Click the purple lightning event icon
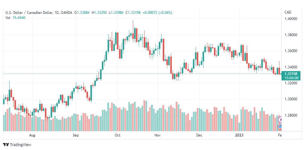 click(280, 120)
